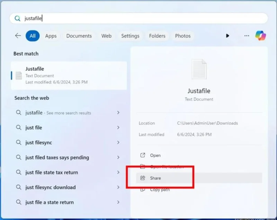Click the Last modified 6/6/2024 value in preview

pos(194,135)
